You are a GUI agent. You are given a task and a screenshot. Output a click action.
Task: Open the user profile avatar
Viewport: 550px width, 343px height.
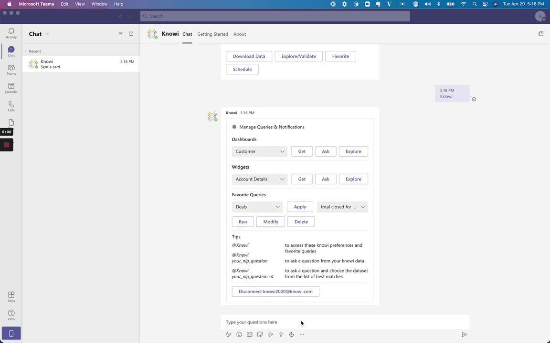540,16
